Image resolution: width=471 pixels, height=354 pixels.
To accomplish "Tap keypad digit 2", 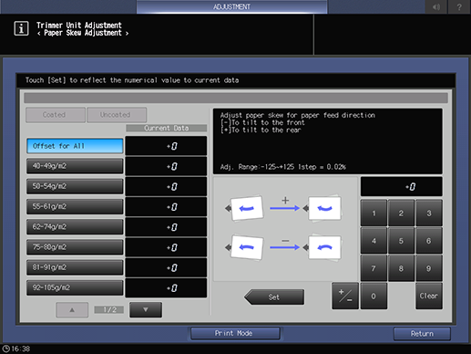I will tap(401, 213).
